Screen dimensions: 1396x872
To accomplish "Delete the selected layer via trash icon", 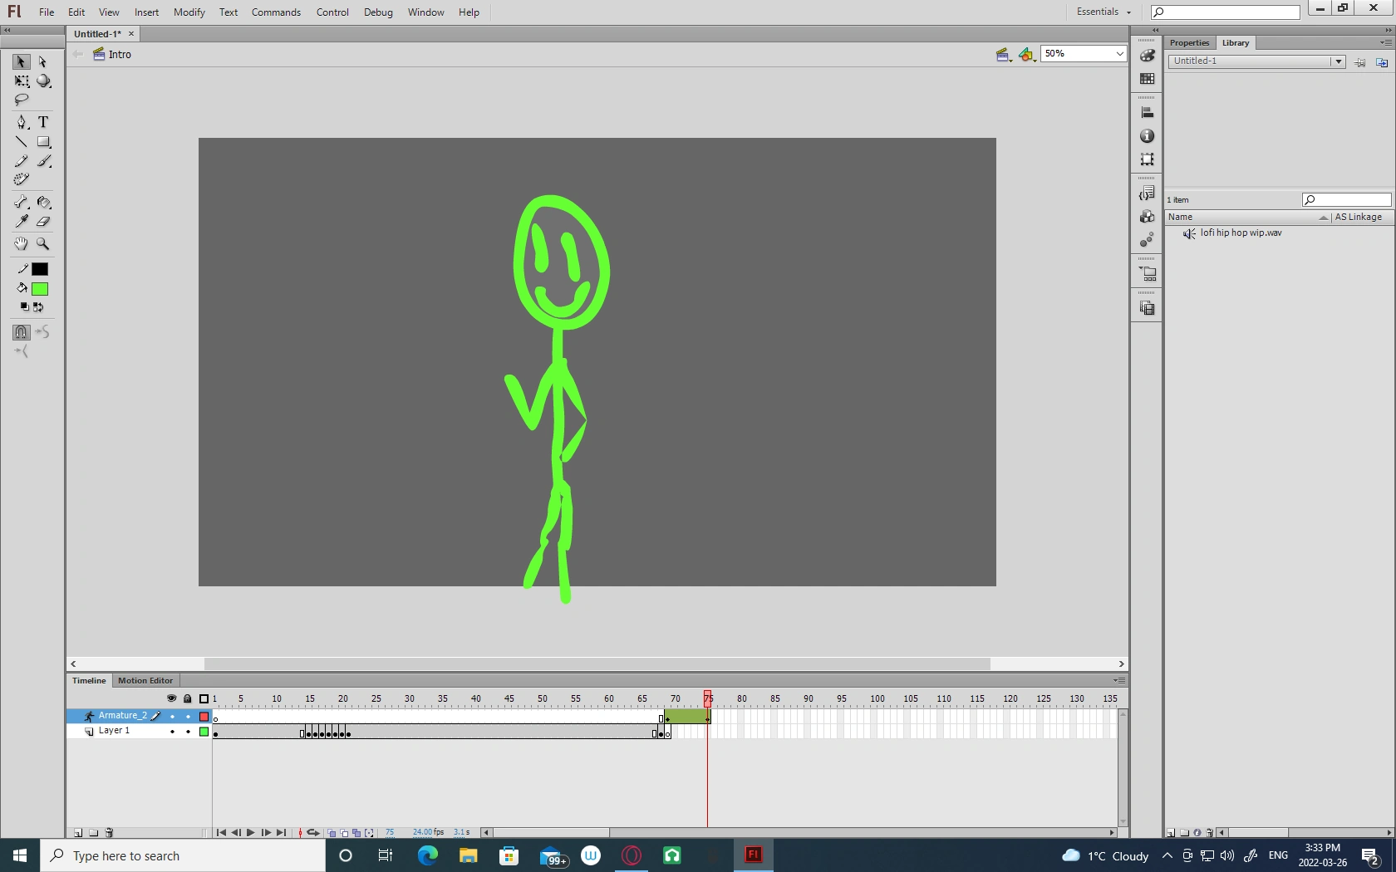I will (x=109, y=832).
